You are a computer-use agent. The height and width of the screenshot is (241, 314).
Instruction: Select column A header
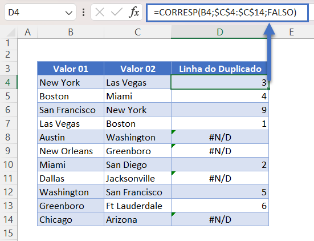point(27,32)
